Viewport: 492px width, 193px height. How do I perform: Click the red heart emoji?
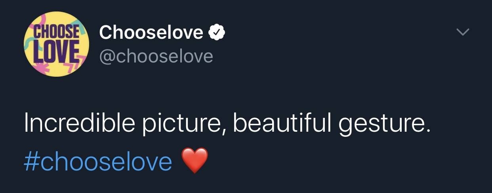pyautogui.click(x=195, y=161)
